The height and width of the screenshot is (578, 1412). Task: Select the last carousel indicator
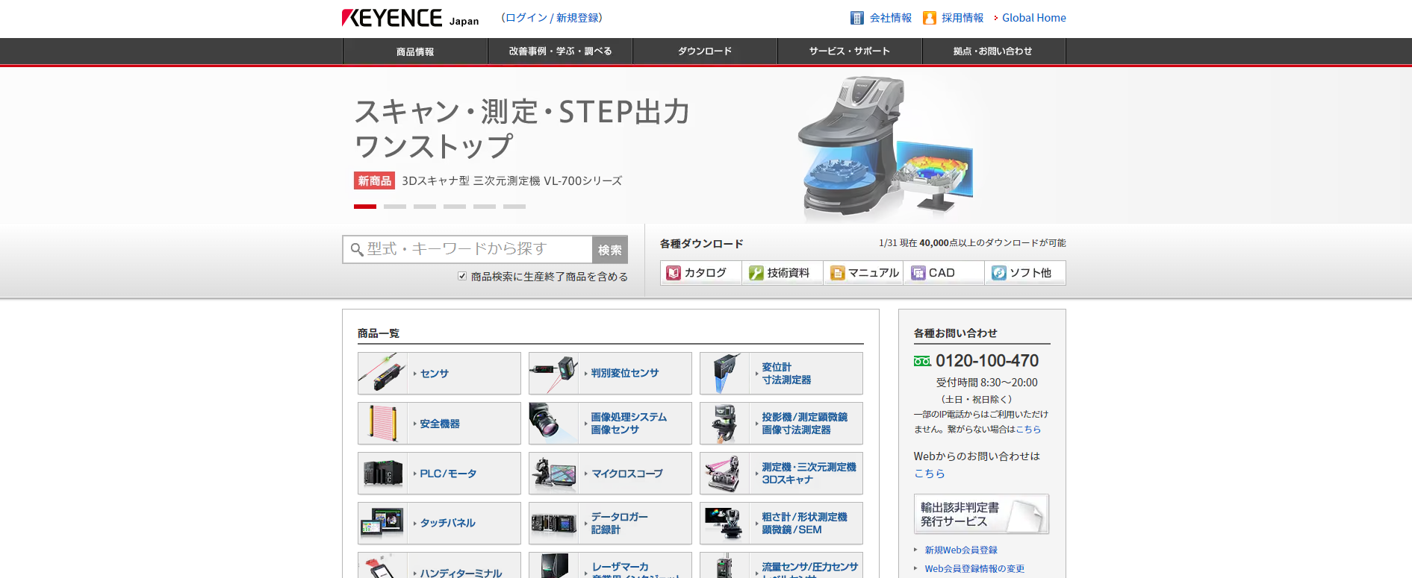pos(514,207)
